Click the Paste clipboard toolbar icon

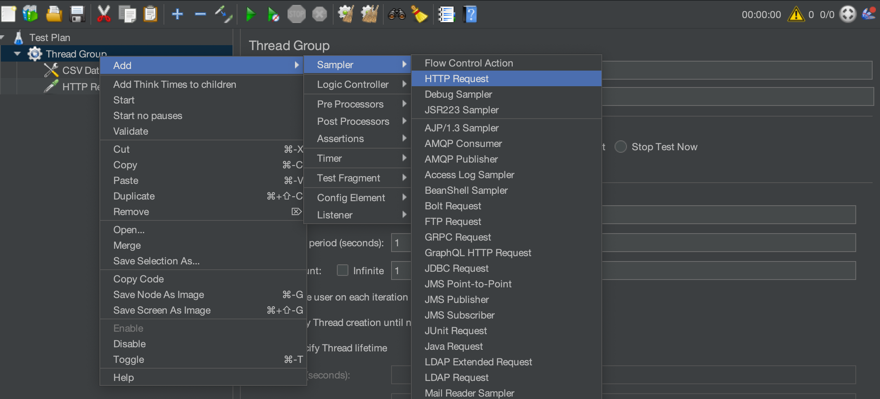pyautogui.click(x=150, y=14)
